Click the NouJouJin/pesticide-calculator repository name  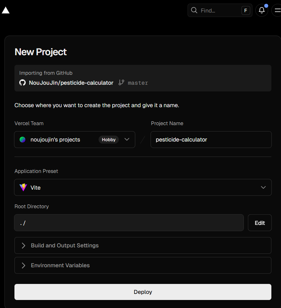(71, 83)
